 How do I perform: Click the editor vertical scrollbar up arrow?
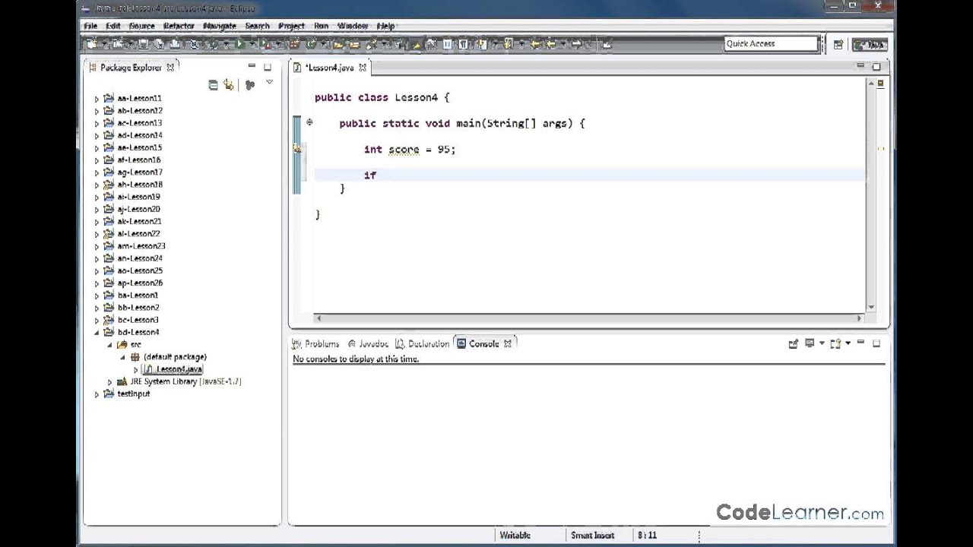pyautogui.click(x=870, y=84)
